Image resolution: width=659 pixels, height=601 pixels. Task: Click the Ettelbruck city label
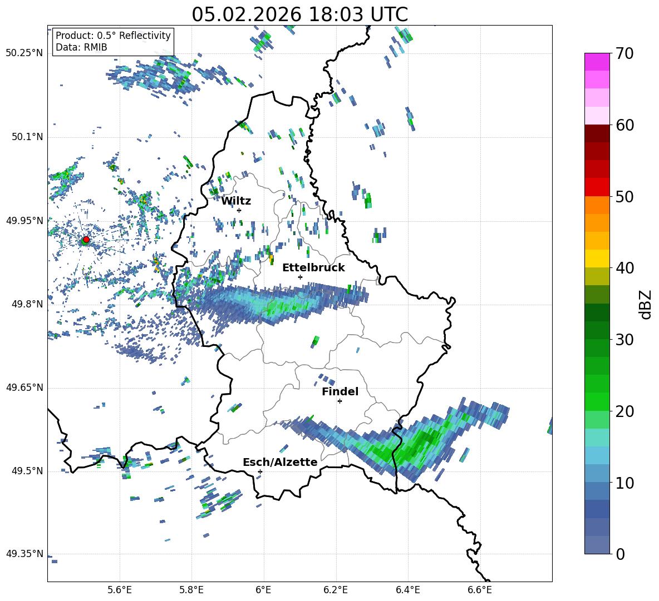pos(313,268)
